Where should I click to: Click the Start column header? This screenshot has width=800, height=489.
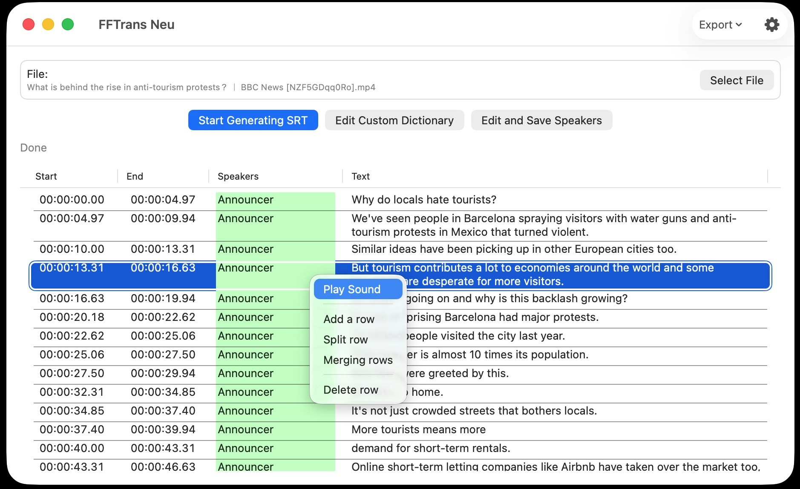(x=46, y=176)
